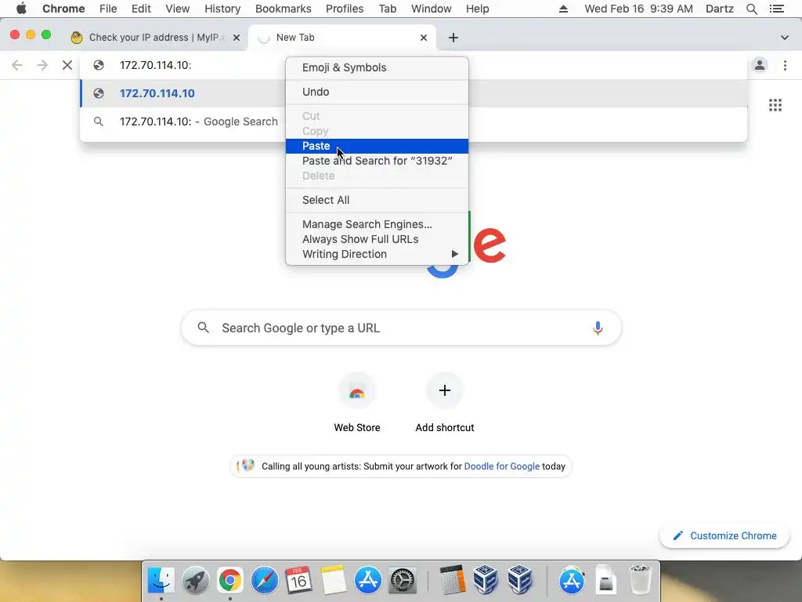
Task: Open the Profiles menu
Action: coord(345,9)
